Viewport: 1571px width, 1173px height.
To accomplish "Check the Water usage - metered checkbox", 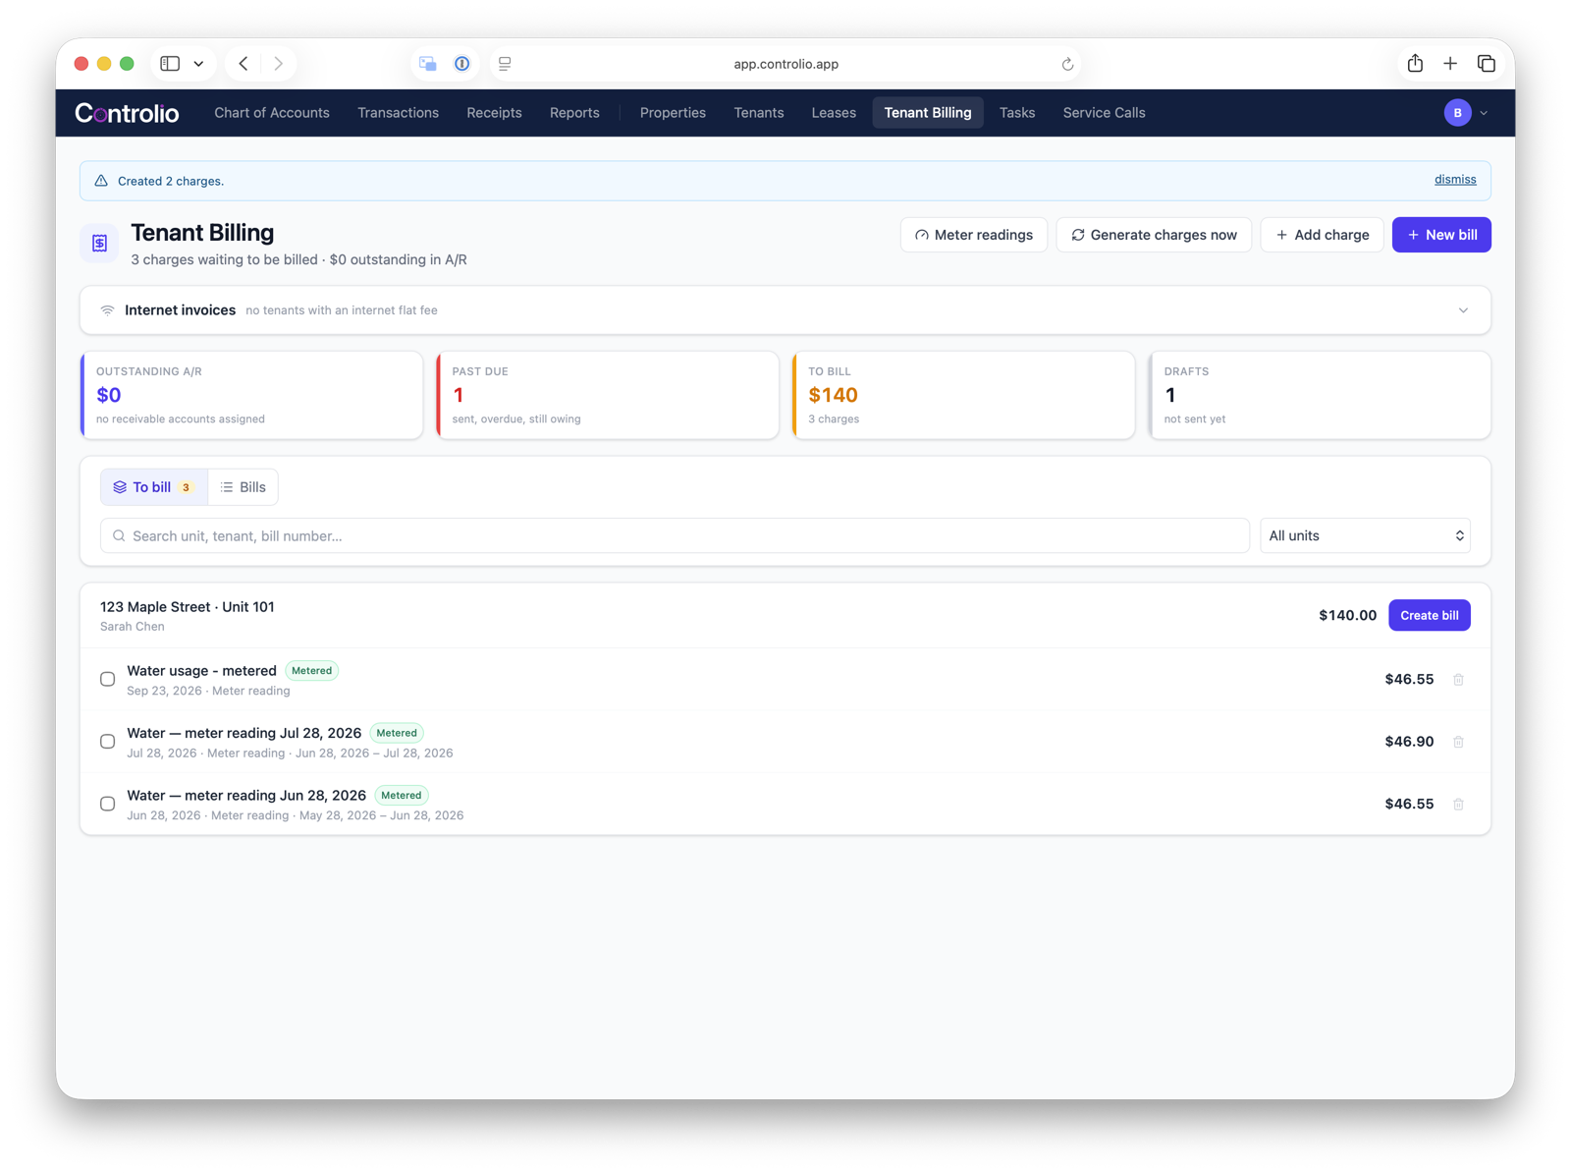I will 108,679.
